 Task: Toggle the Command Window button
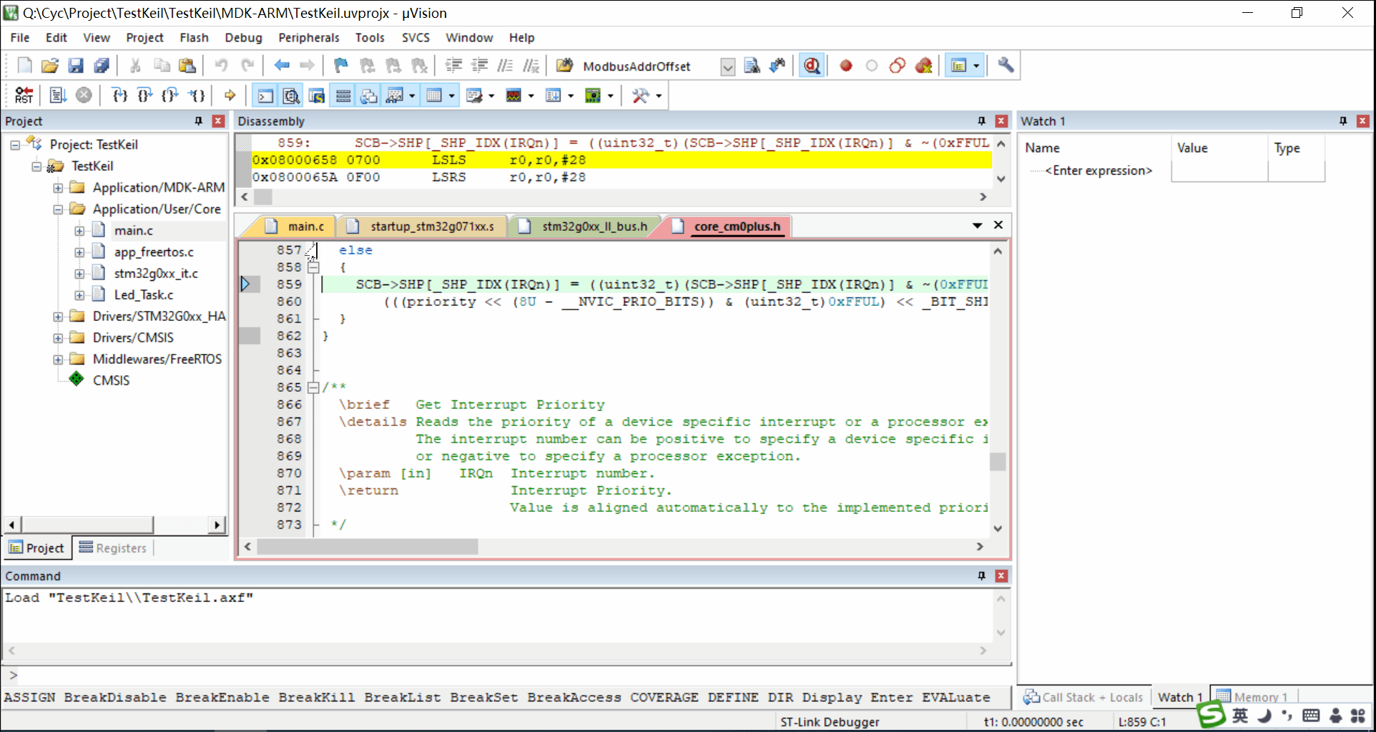point(265,95)
